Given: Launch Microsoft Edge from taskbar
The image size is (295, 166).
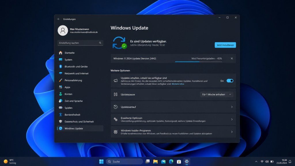Looking at the screenshot, I should [171, 161].
